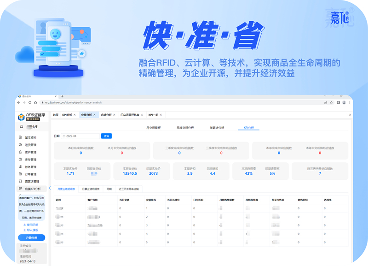Click the value 42%
Image resolution: width=368 pixels, height=266 pixels.
click(x=248, y=174)
